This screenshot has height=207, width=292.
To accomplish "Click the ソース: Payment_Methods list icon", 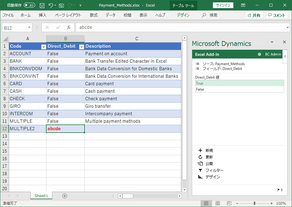I will click(x=197, y=64).
